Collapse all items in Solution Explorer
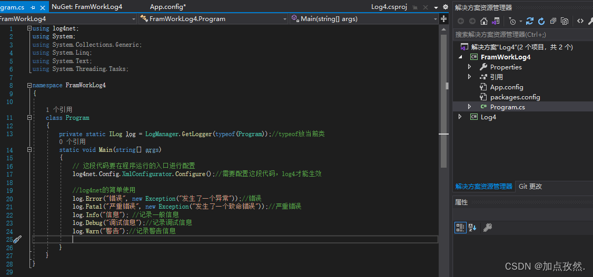This screenshot has width=593, height=277. pyautogui.click(x=553, y=21)
